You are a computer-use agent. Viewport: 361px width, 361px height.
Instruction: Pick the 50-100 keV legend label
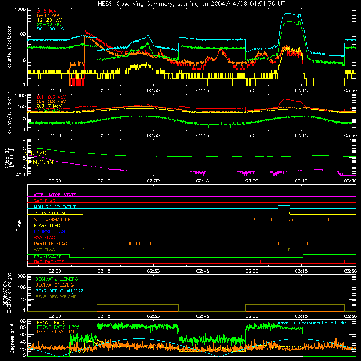point(51,29)
